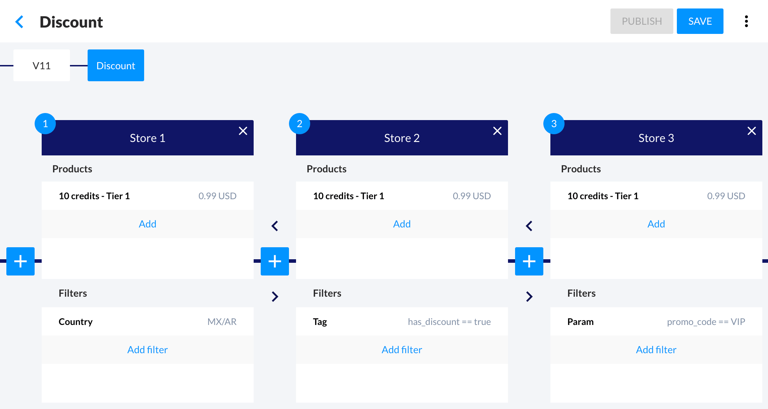
Task: Move Store 1 right with chevron arrow
Action: point(275,296)
